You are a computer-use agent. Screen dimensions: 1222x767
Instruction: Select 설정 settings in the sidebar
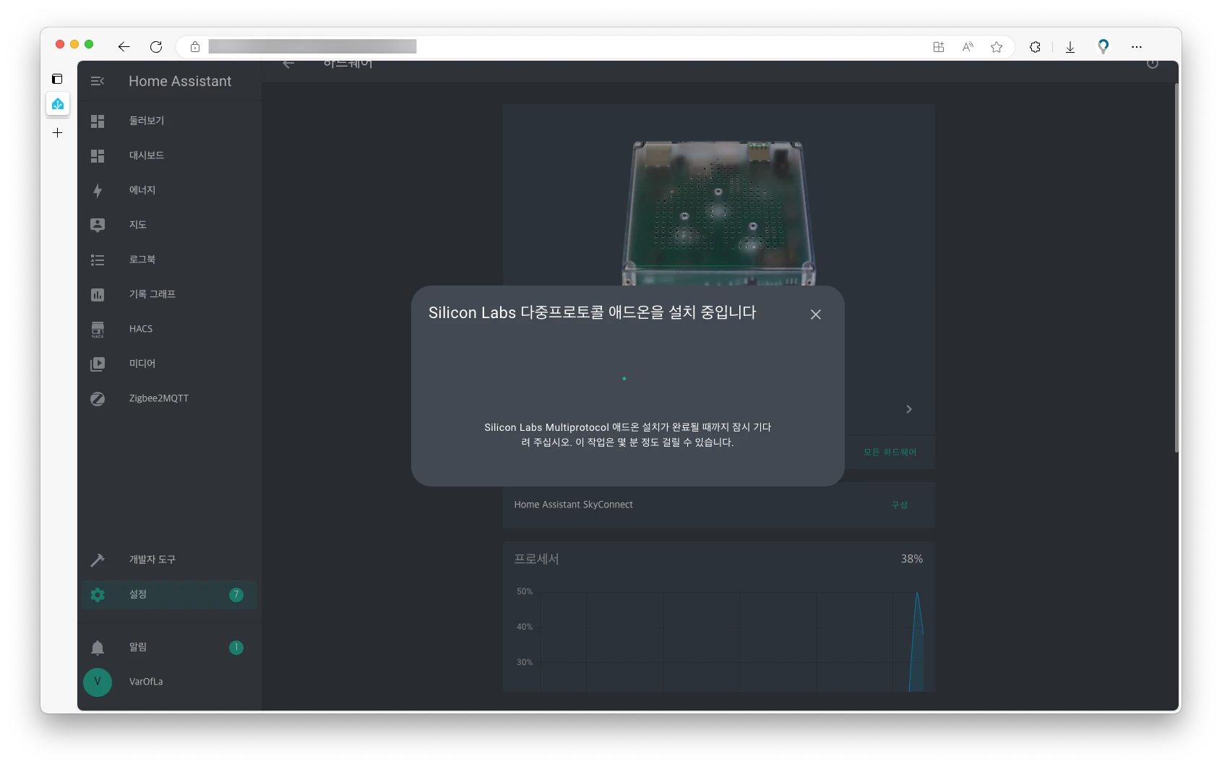(138, 594)
